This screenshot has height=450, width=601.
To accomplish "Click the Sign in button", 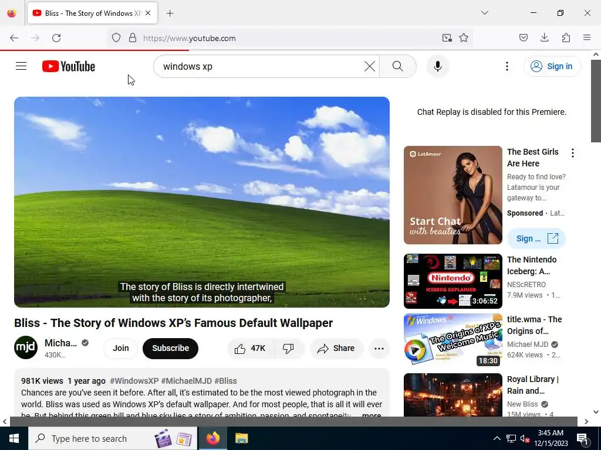I will point(552,66).
